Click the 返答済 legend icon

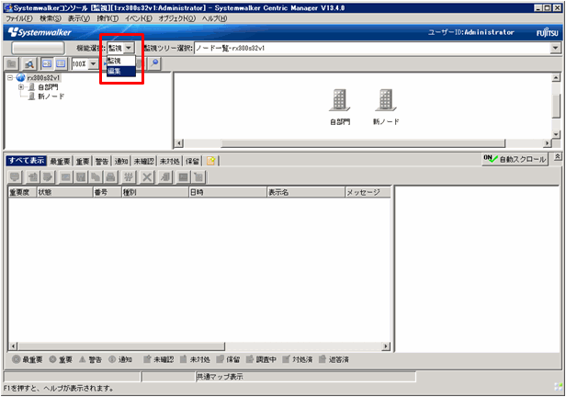pos(322,359)
